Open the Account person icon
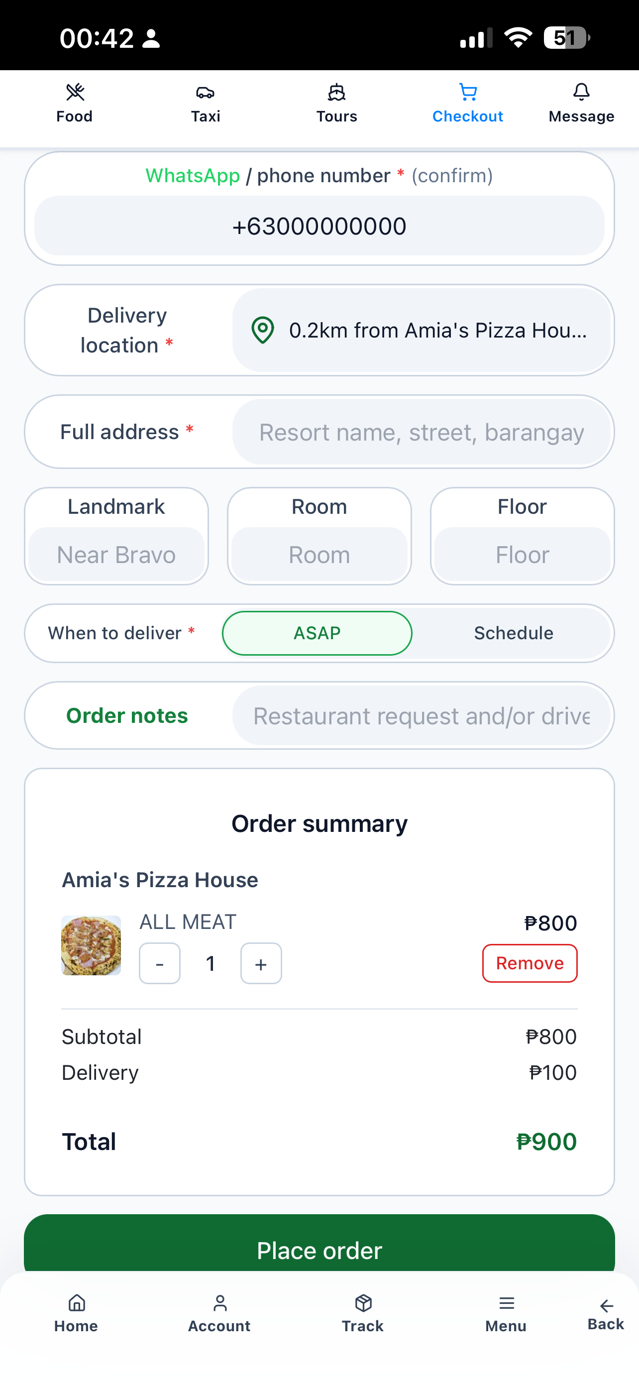This screenshot has height=1383, width=639. (219, 1303)
